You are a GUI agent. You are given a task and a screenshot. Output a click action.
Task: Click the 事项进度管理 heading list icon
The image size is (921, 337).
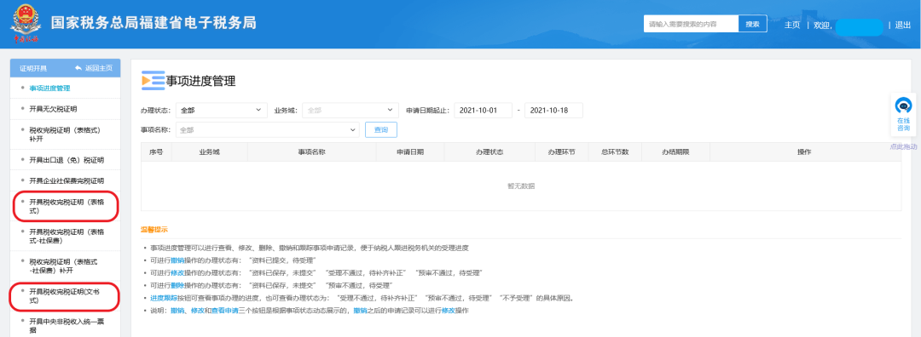coord(153,81)
